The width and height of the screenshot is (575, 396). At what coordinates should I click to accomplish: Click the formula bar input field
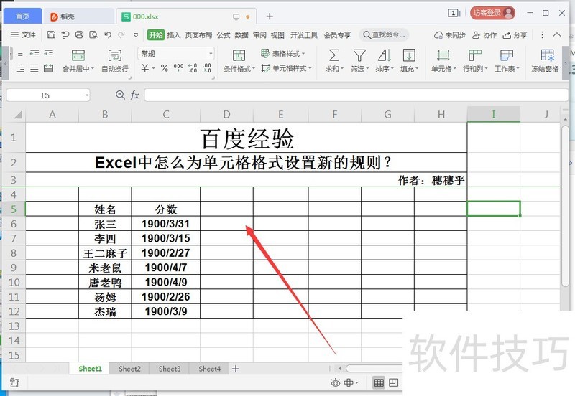pos(356,95)
